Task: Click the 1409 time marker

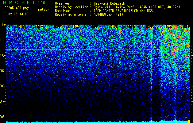Action: pyautogui.click(x=168, y=26)
